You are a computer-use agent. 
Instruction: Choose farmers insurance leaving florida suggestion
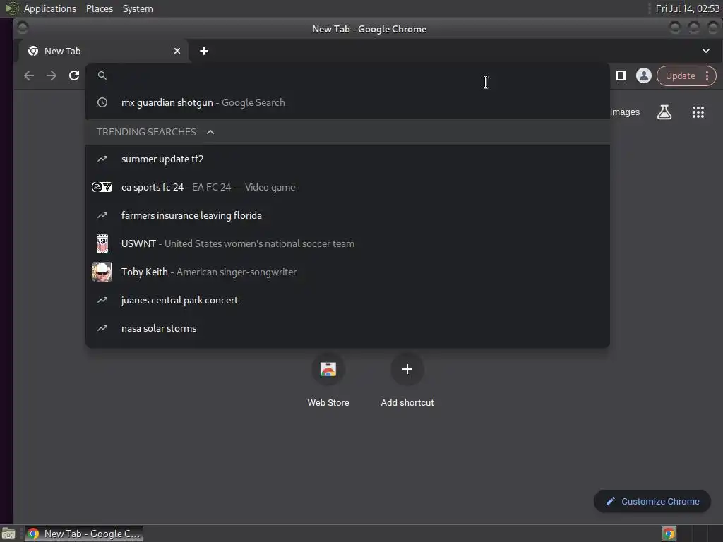coord(347,215)
